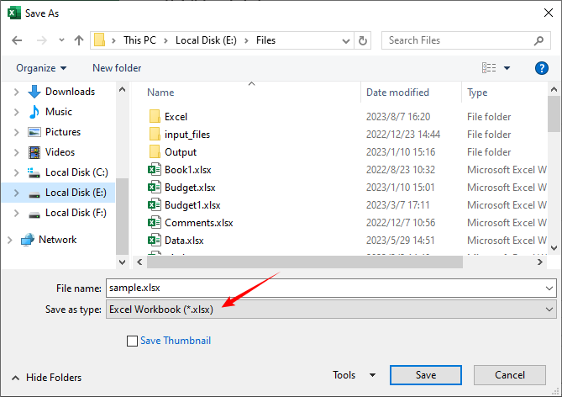Close the Save As dialog

coord(548,13)
